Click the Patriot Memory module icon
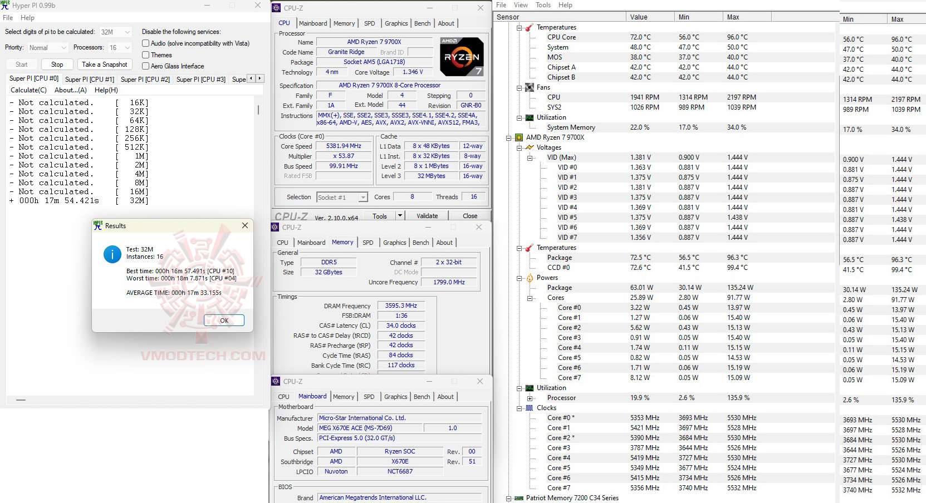Viewport: 926px width, 503px height. tap(519, 498)
